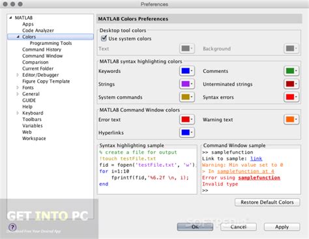This screenshot has height=239, width=309.
Task: Expand the Keyboard tree node
Action: pyautogui.click(x=18, y=113)
